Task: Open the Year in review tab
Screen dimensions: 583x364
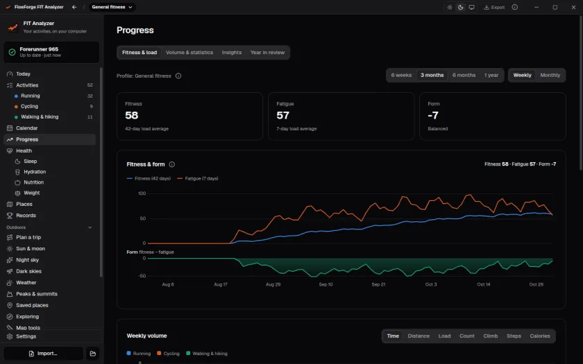Action: point(267,53)
